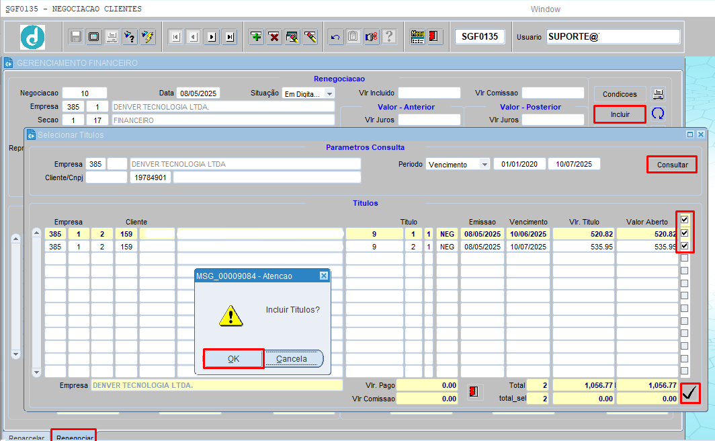The height and width of the screenshot is (441, 715).
Task: Uncheck the checkbox for title due 10/06/2025
Action: [x=685, y=233]
